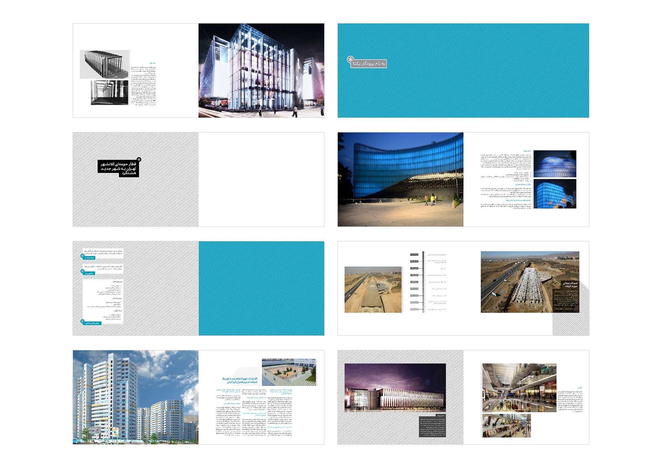Click the curved blue glass facade photo
The width and height of the screenshot is (662, 468).
tap(400, 179)
